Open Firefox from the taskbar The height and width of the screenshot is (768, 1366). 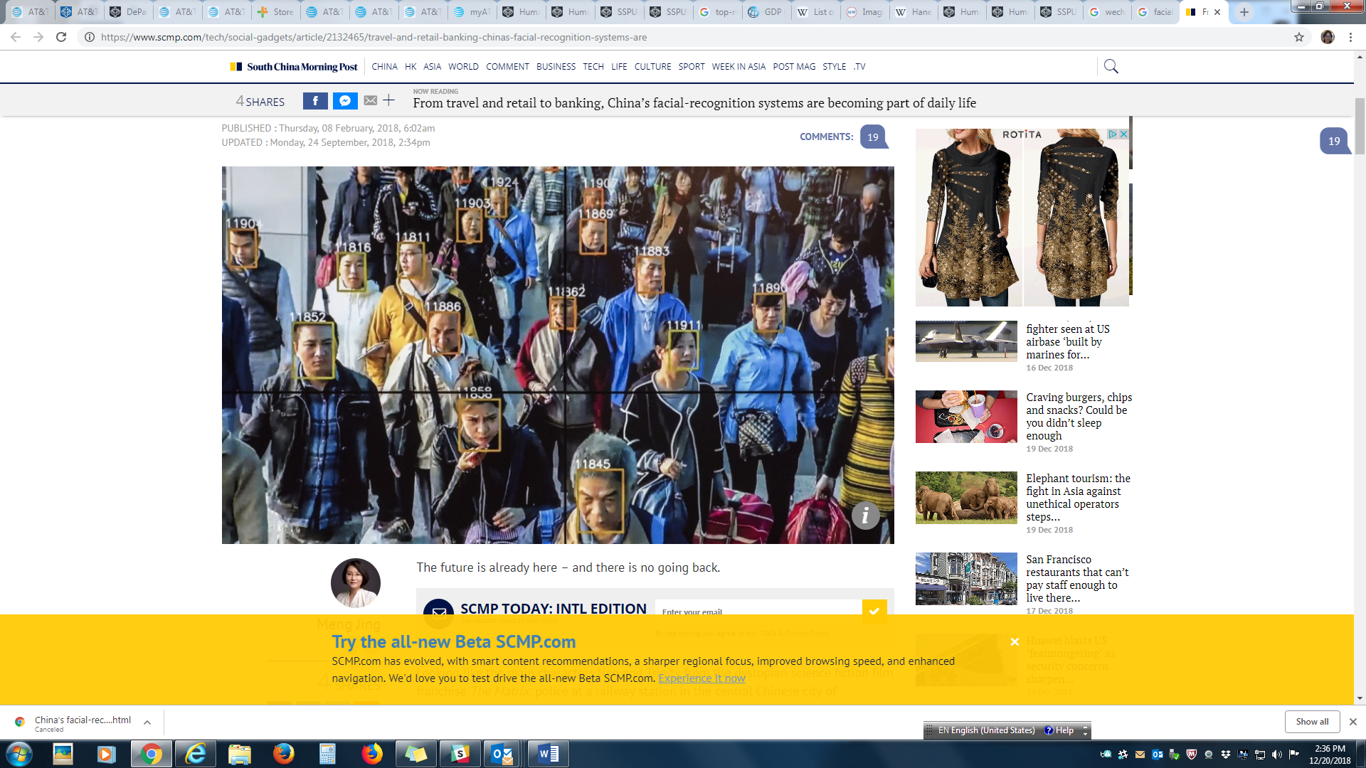[x=284, y=754]
